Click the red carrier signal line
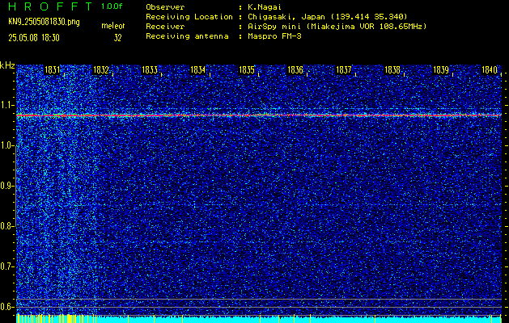Screen dimensions: 509x323 259,115
